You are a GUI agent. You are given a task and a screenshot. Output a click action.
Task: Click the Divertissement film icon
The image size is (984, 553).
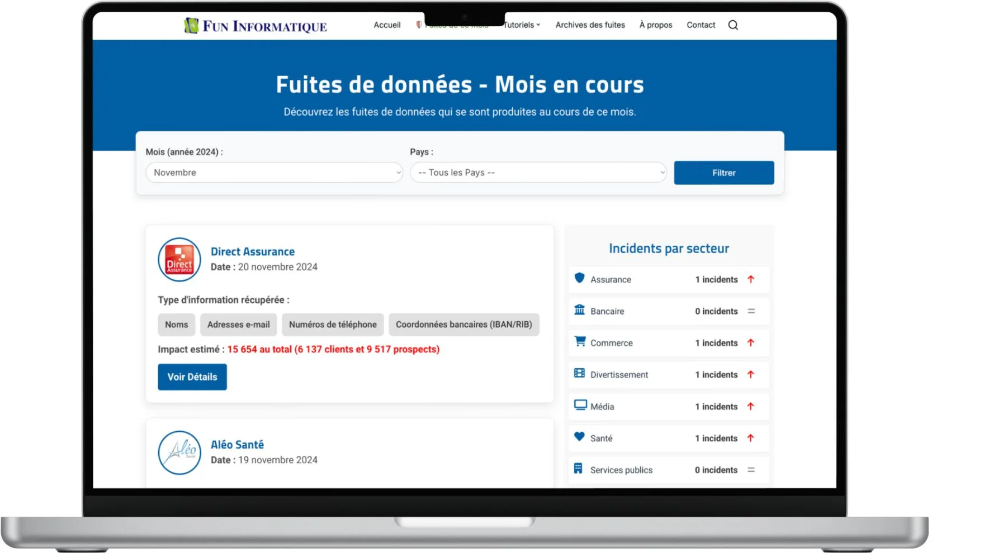580,373
